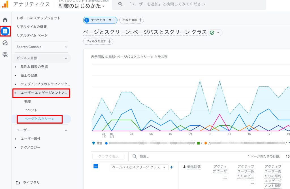Click the ライブラリ folder icon
Screen dimensions: 290x189
[18, 183]
